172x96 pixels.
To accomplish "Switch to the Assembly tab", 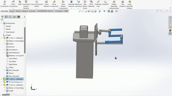I will pos(4,11).
